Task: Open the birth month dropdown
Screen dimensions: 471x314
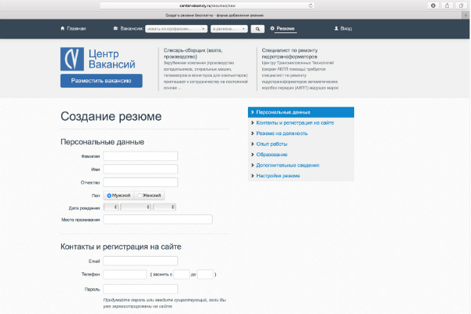Action: point(135,207)
